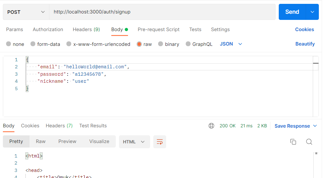
Task: Click the <head> tag in the response
Action: click(34, 170)
